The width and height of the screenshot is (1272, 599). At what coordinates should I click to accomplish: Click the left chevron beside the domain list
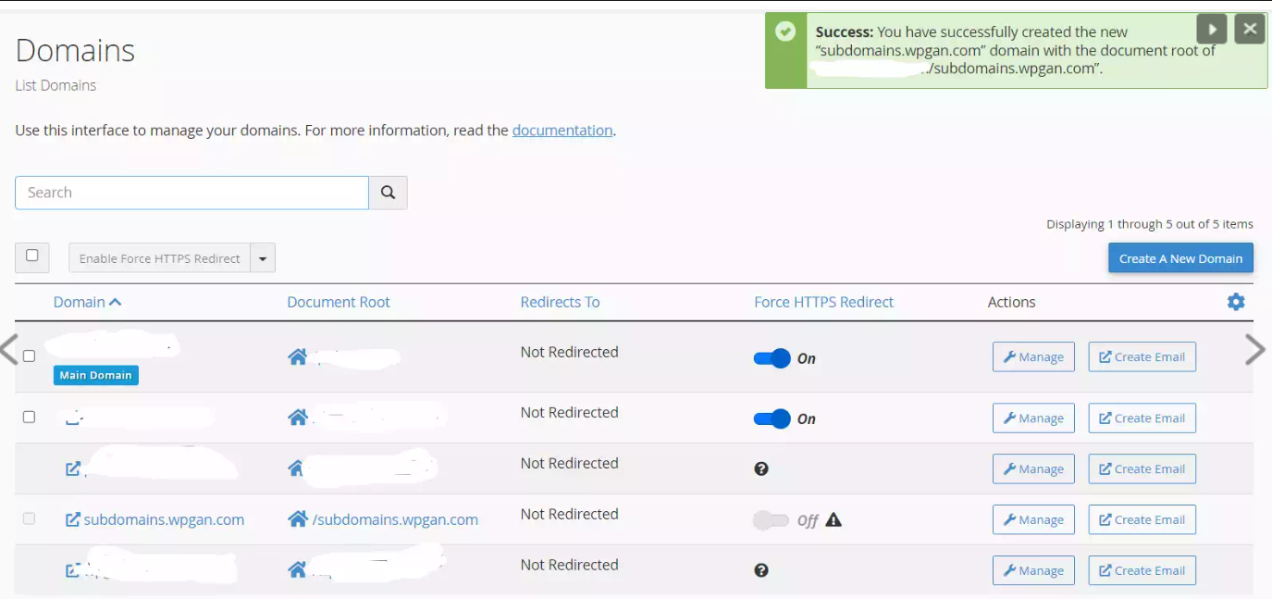click(7, 350)
